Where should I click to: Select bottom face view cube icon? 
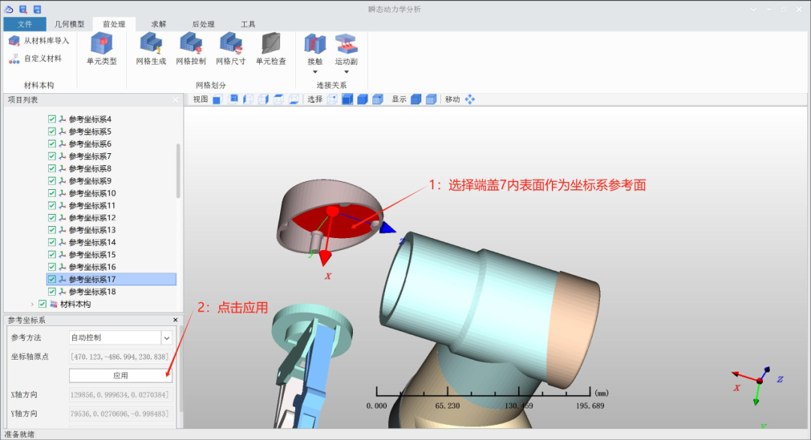[x=294, y=99]
